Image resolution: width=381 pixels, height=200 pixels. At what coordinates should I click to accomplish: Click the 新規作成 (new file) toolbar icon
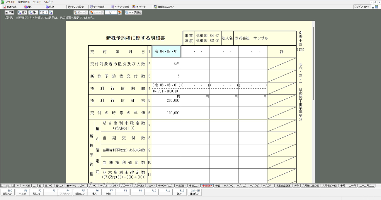pos(10,7)
